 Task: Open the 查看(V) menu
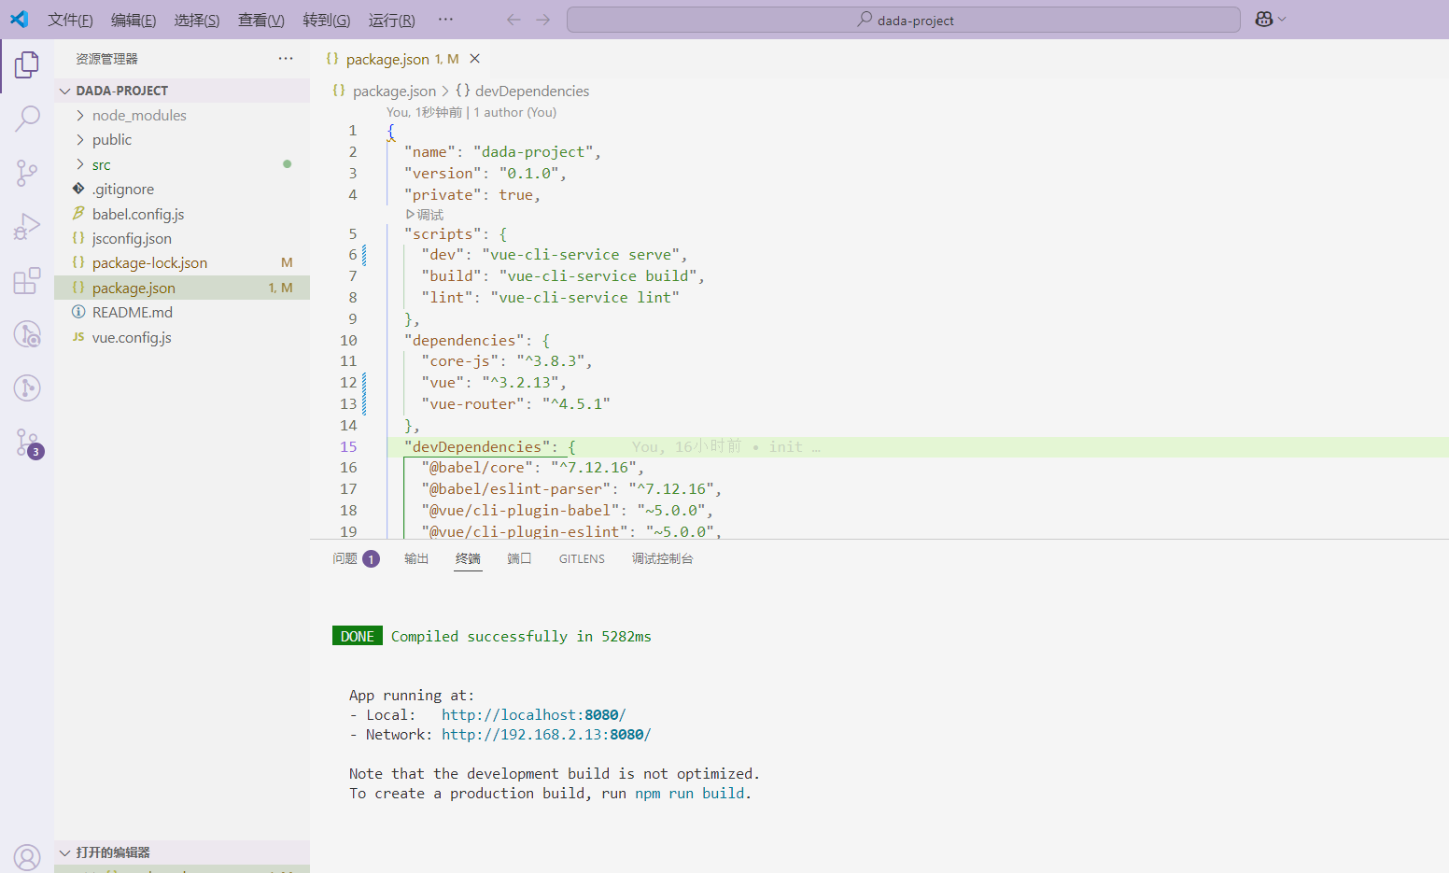click(261, 20)
